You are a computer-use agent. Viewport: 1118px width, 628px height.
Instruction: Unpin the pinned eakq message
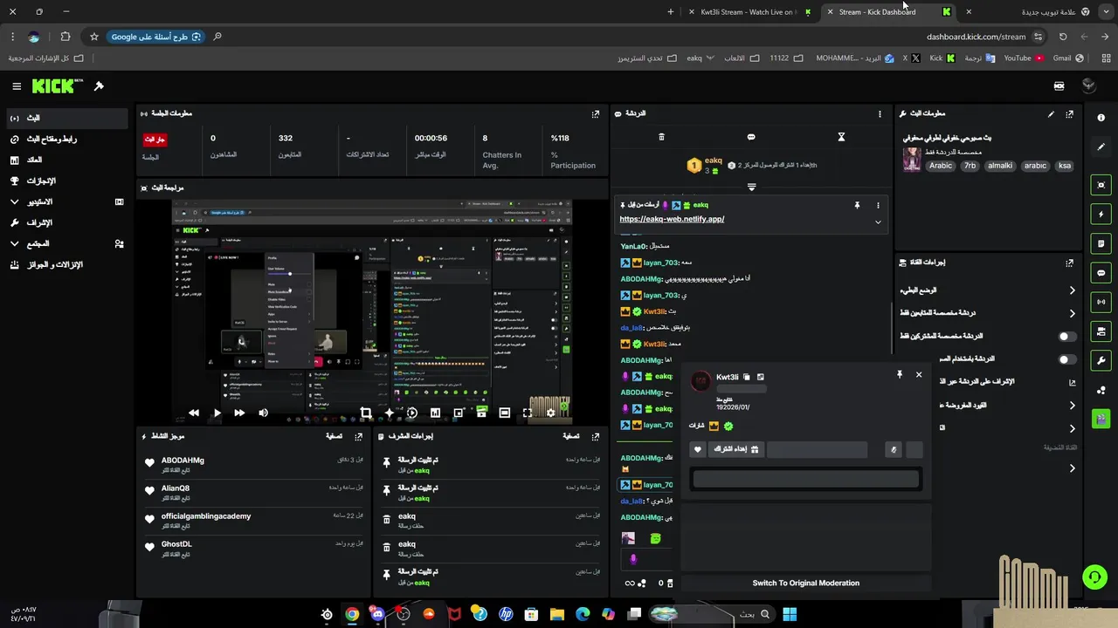click(x=857, y=205)
